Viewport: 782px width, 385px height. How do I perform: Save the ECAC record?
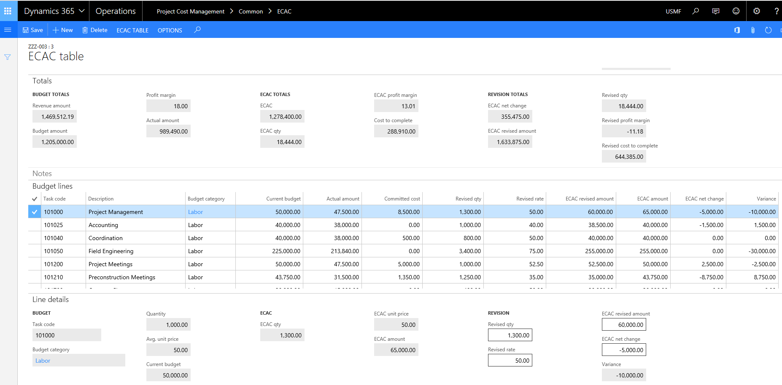tap(32, 30)
